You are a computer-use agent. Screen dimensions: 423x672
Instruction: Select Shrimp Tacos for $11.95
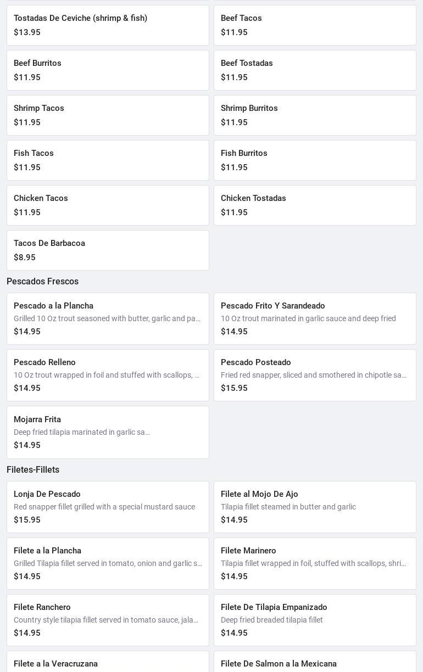tap(108, 115)
